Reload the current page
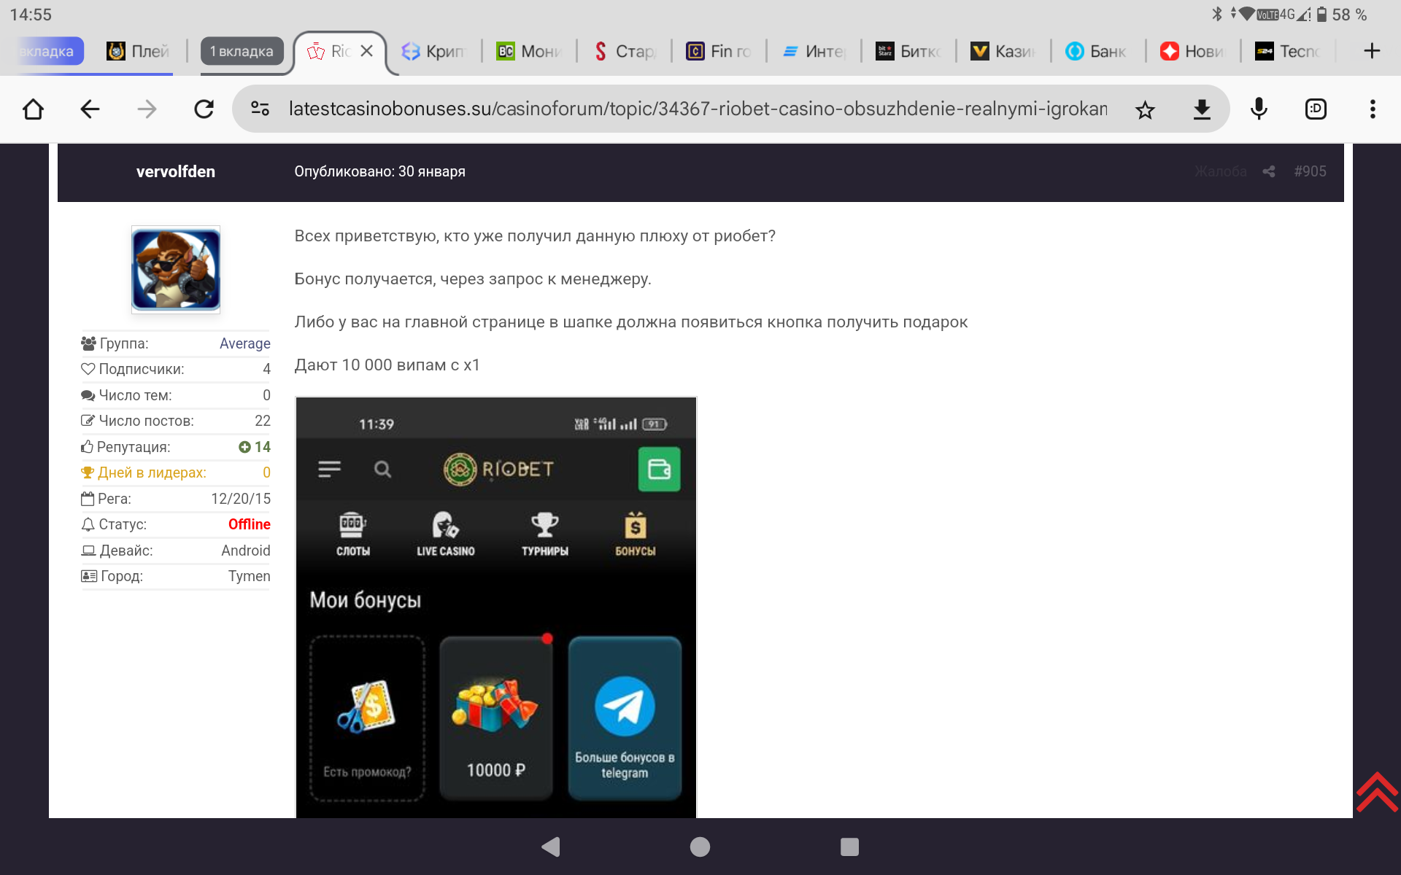Viewport: 1401px width, 875px height. click(x=204, y=109)
